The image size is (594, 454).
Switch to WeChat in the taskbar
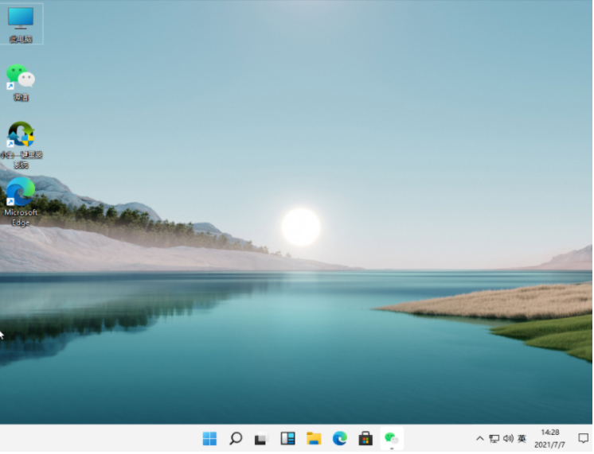coord(391,438)
